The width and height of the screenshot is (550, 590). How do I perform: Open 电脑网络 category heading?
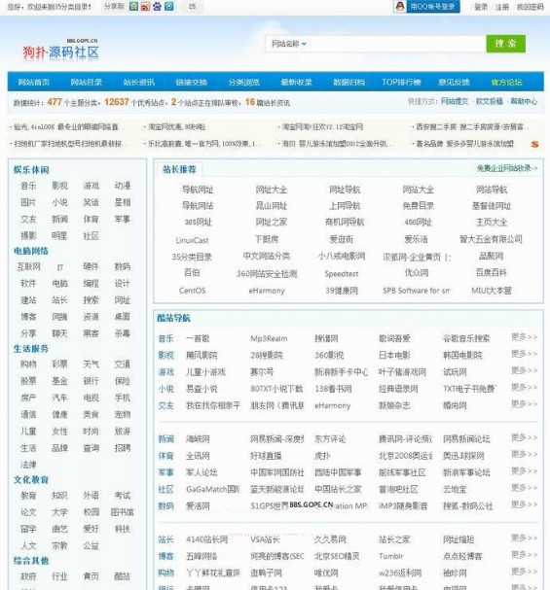click(x=31, y=251)
